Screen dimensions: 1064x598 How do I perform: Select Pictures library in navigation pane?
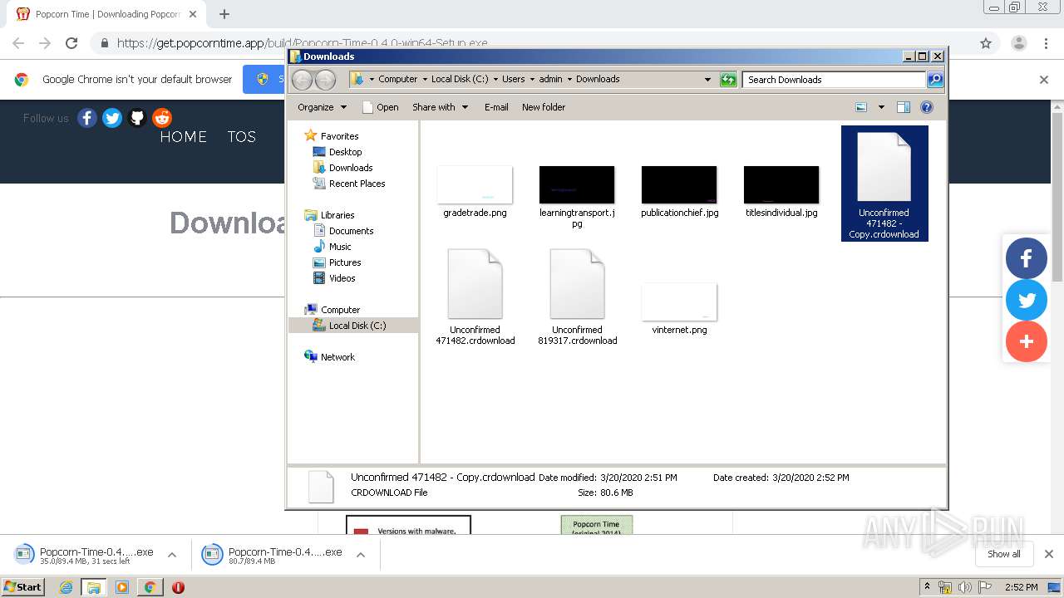[337, 262]
